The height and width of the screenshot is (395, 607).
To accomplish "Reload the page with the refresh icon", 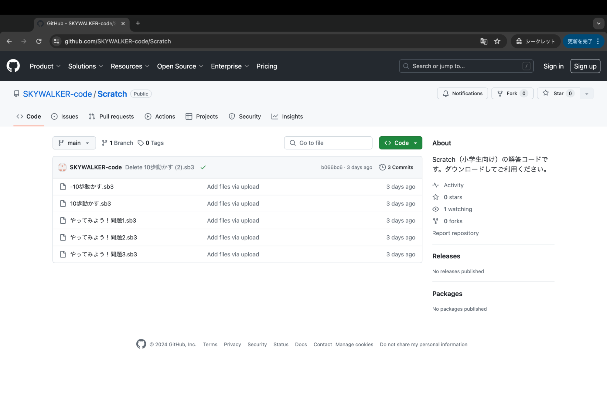I will pos(39,41).
